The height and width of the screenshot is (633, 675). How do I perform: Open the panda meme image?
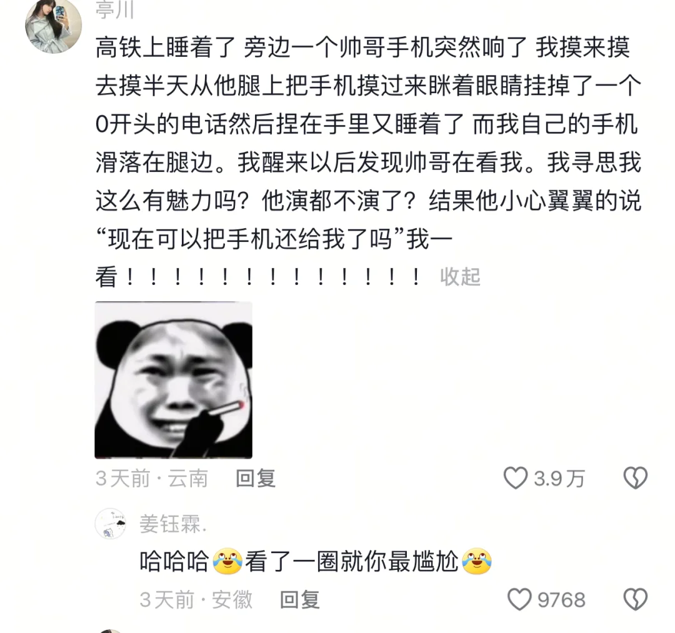pos(174,380)
